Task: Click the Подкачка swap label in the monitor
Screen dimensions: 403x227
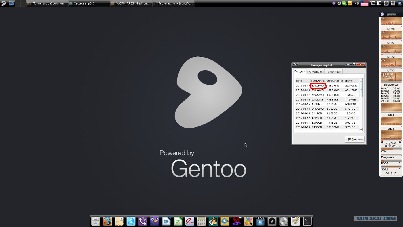Action: pyautogui.click(x=388, y=157)
